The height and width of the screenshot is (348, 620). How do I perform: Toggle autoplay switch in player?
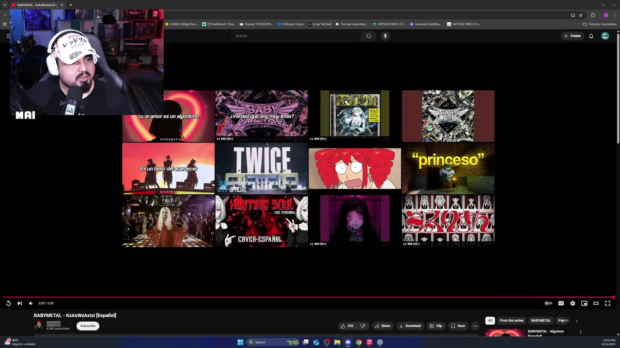[x=548, y=303]
